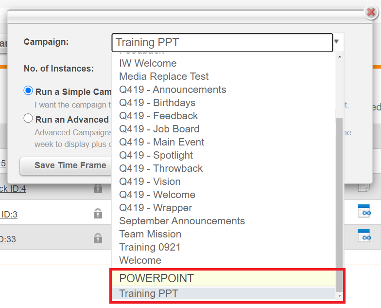Choose IW Welcome from campaign list
The width and height of the screenshot is (381, 308).
tap(148, 63)
